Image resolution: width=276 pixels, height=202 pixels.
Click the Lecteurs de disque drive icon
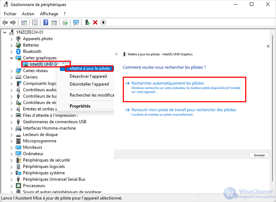tap(18, 135)
